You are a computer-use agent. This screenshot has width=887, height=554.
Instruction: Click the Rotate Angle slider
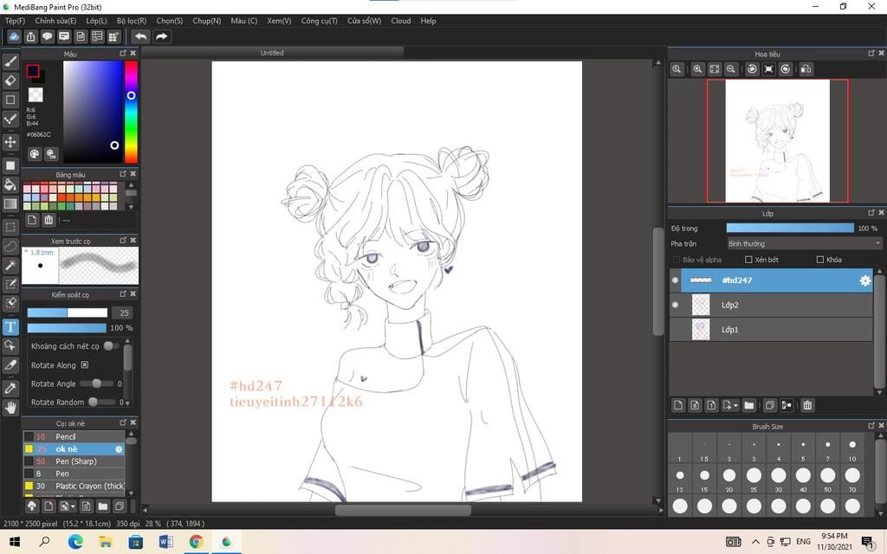(x=97, y=383)
